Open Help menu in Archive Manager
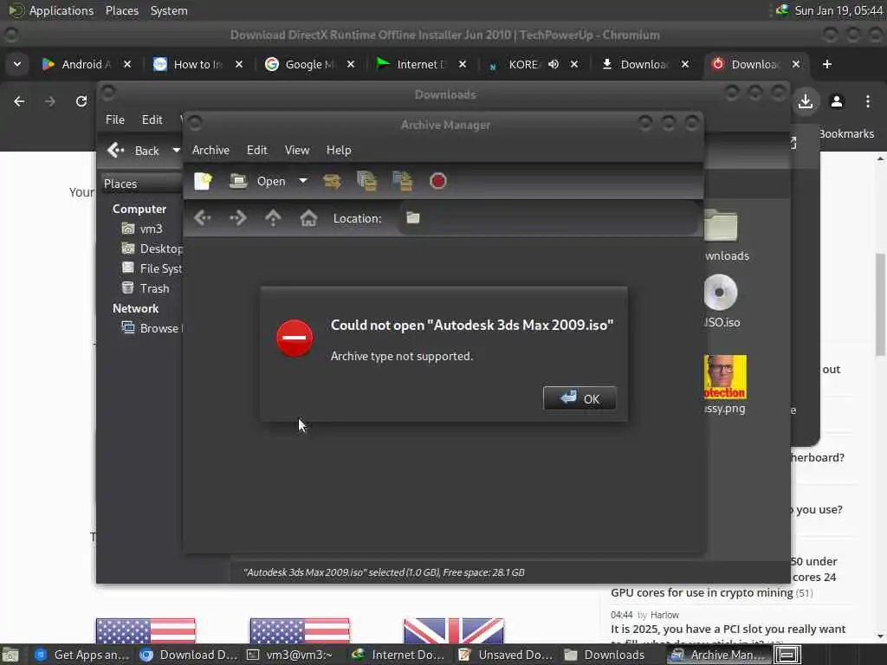Screen dimensions: 887x665 (339, 150)
